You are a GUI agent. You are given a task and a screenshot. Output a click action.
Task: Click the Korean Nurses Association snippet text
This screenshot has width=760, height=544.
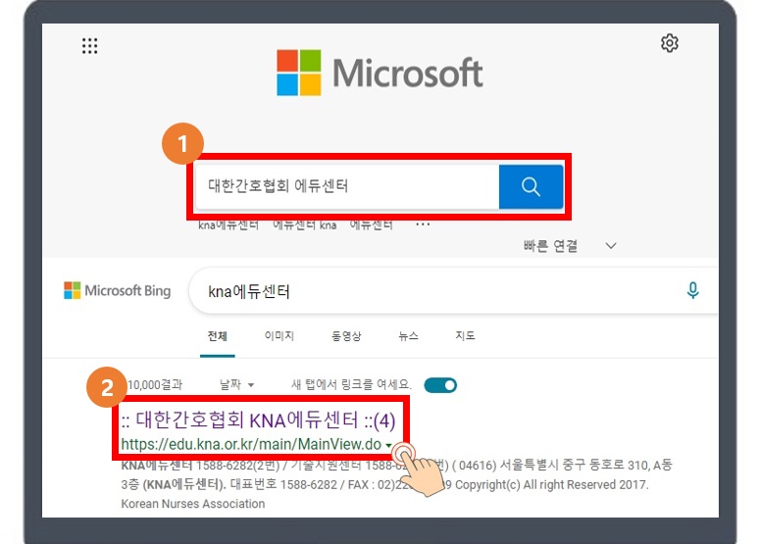point(193,504)
